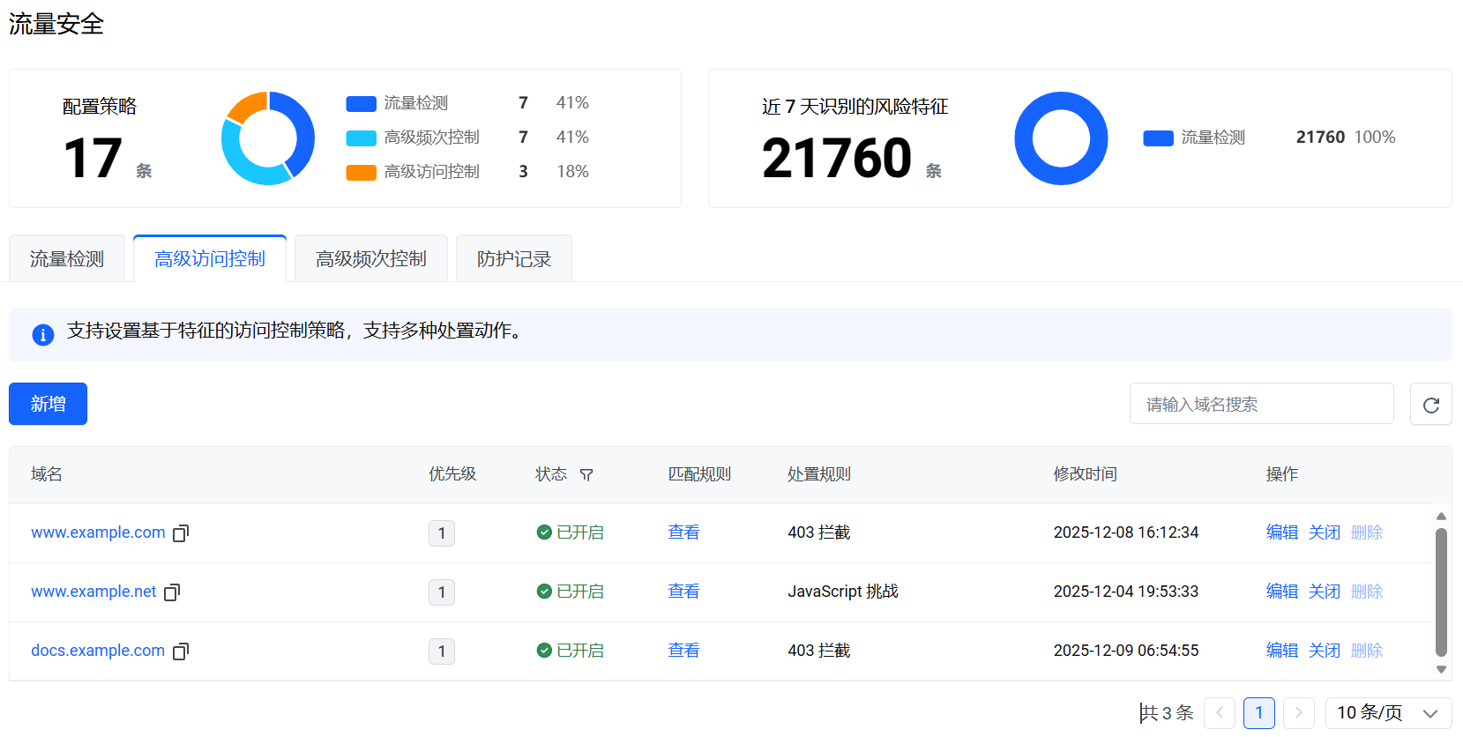Click the refresh icon beside search box

click(x=1430, y=405)
